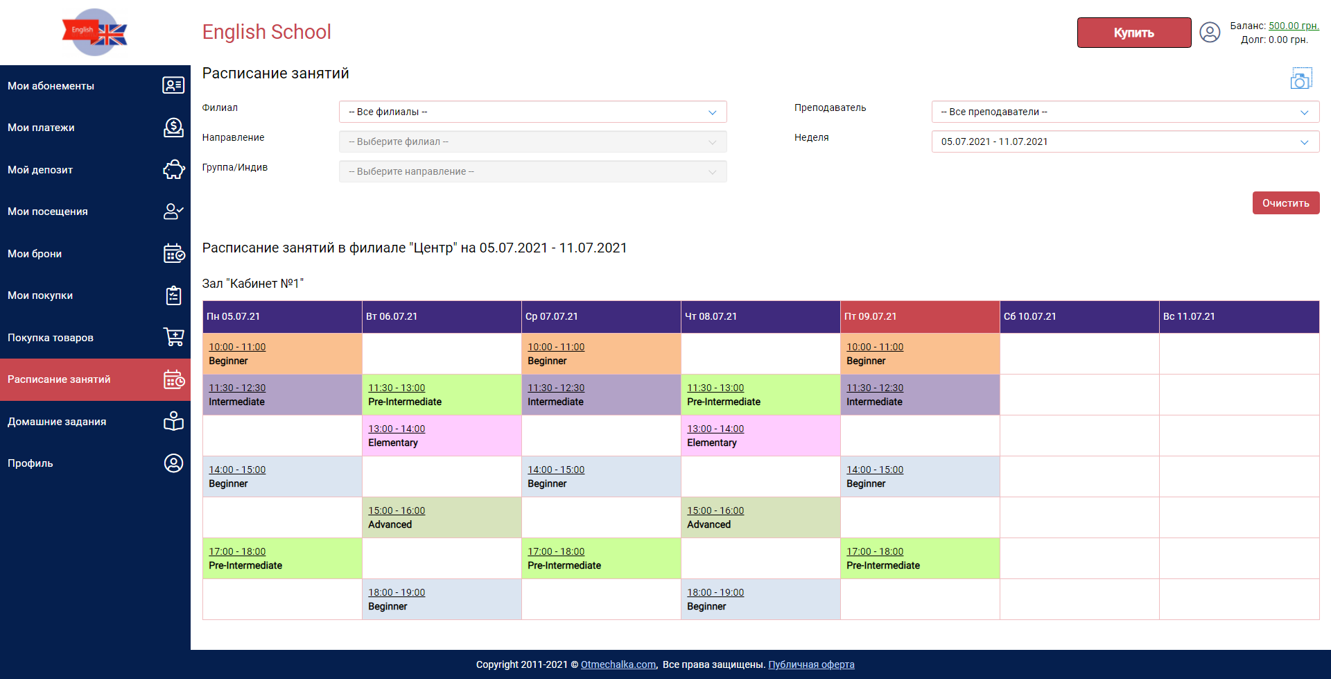1331x679 pixels.
Task: Click the shopping cart icon in sidebar
Action: pyautogui.click(x=173, y=337)
